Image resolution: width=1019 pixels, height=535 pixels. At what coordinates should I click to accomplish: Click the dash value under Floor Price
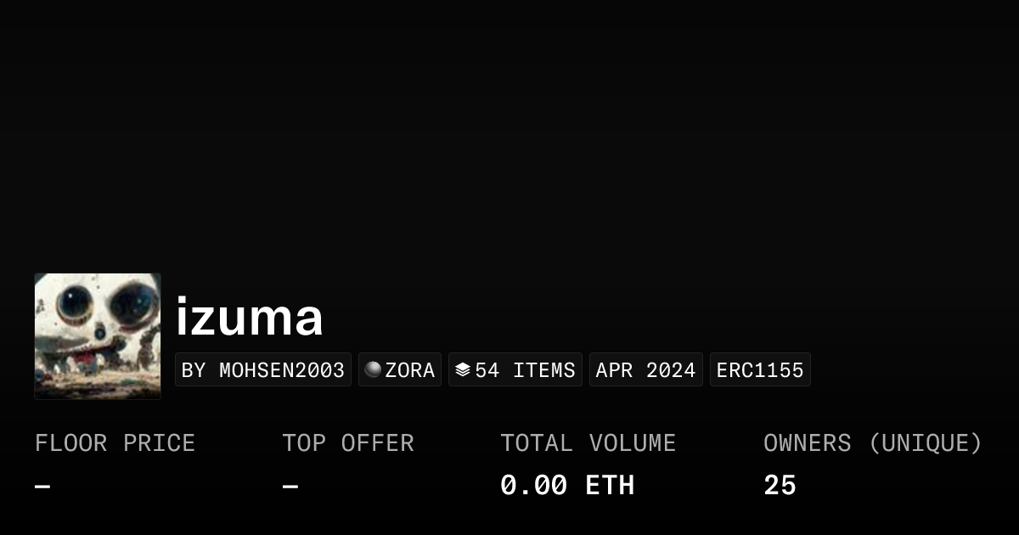pyautogui.click(x=42, y=486)
